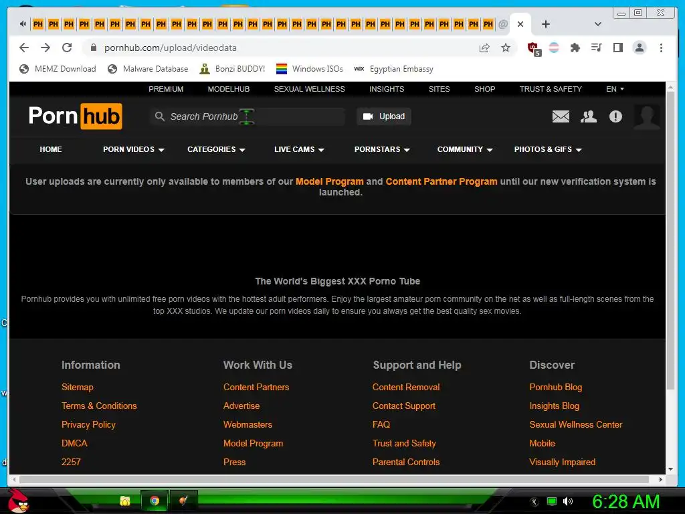Image resolution: width=685 pixels, height=514 pixels.
Task: Follow the Content Partner Program link
Action: (442, 181)
